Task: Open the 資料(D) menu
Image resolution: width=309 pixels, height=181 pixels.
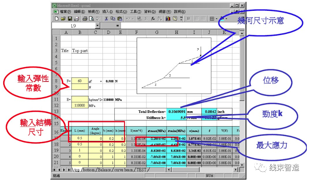Action: click(x=150, y=12)
